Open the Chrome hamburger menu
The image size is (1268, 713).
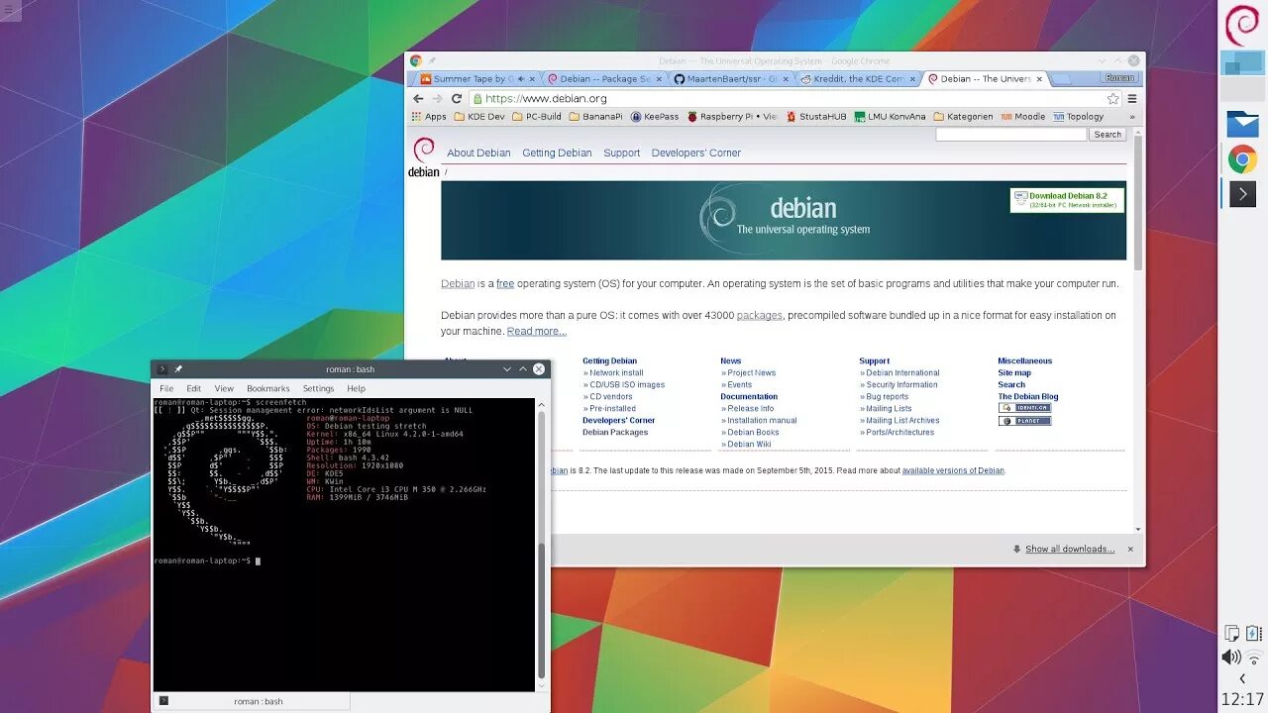point(1132,98)
